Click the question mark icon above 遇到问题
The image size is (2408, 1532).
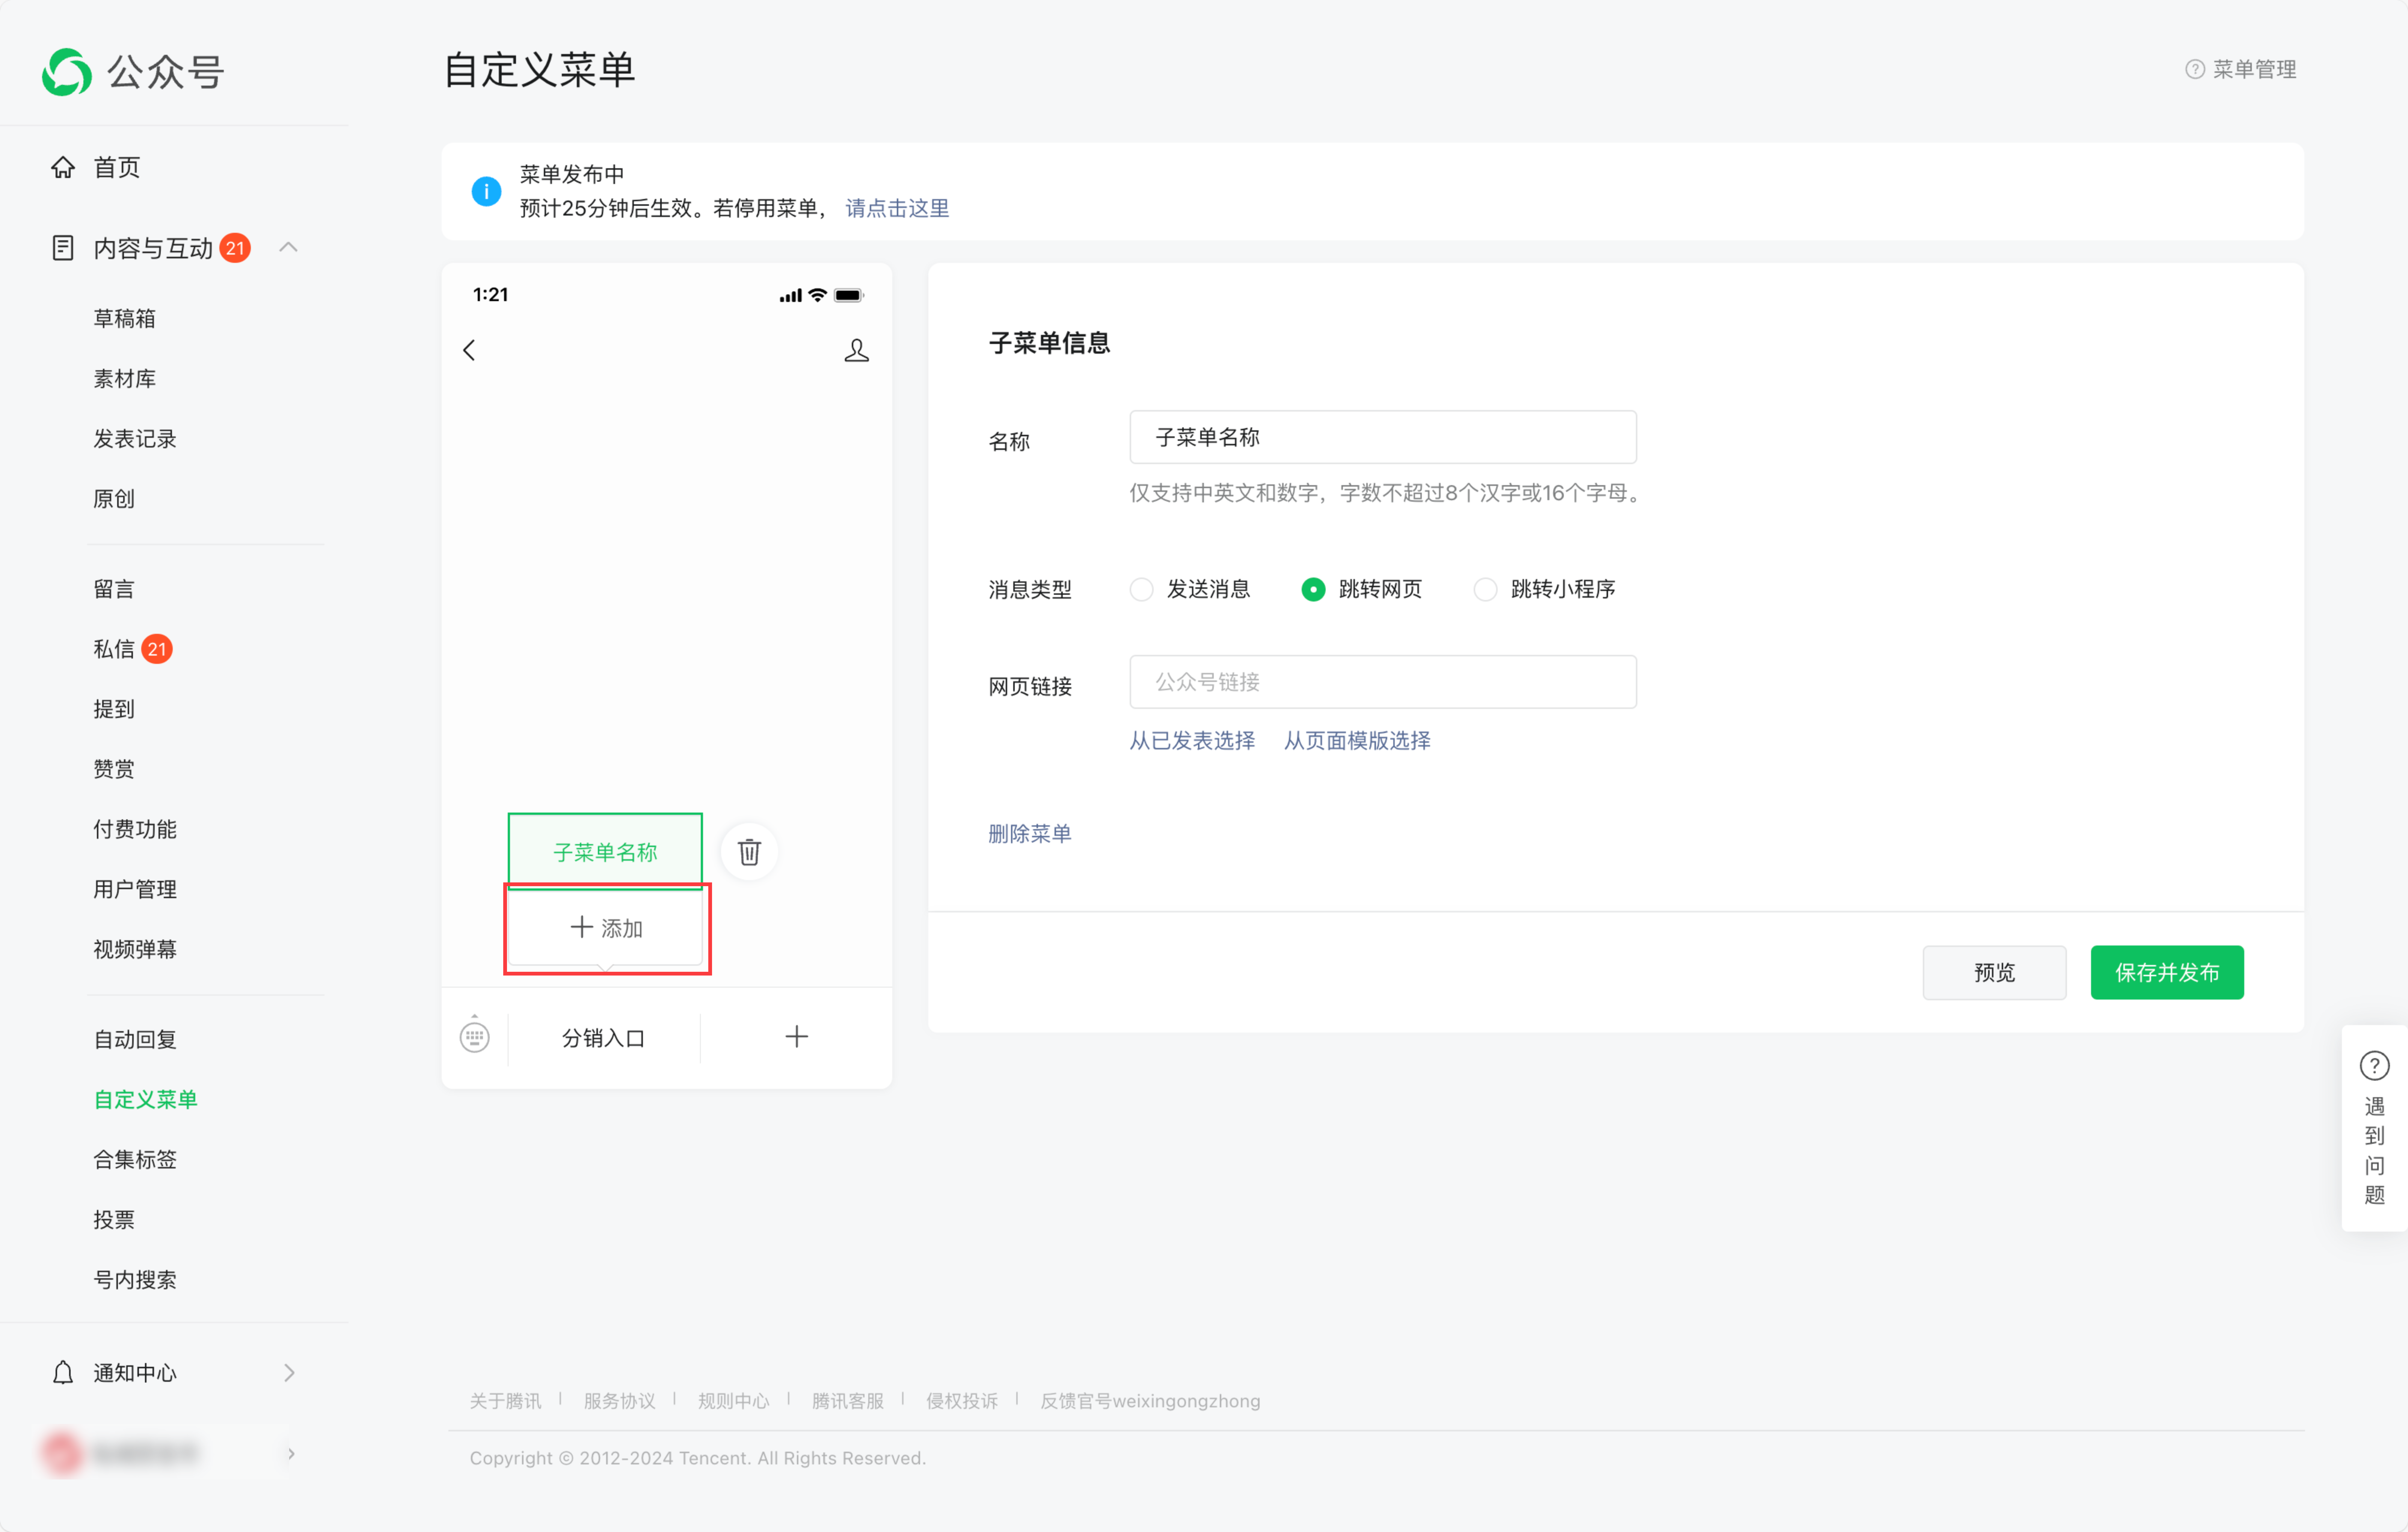2375,1066
